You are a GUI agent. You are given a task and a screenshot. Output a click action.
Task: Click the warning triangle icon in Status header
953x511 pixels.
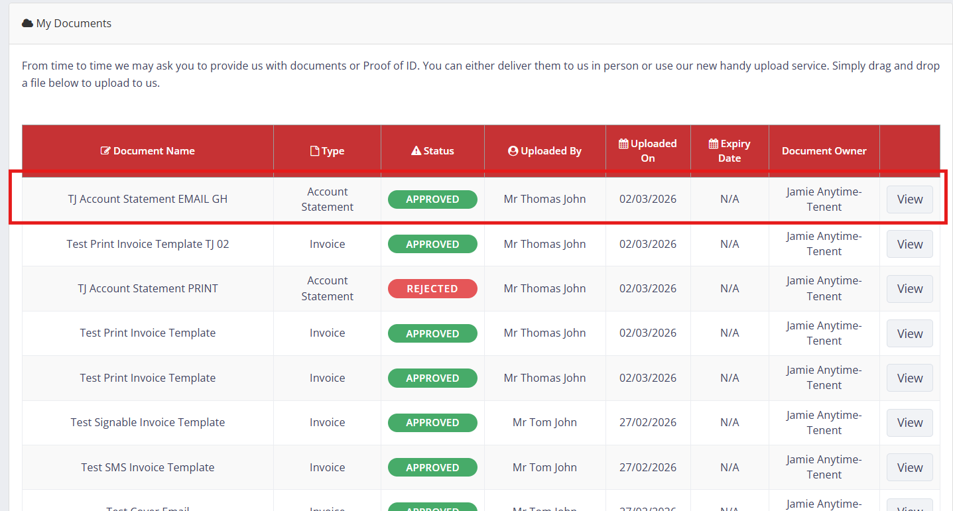(416, 151)
